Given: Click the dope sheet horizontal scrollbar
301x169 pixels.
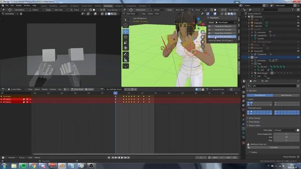Looking at the screenshot, I should tap(135, 154).
